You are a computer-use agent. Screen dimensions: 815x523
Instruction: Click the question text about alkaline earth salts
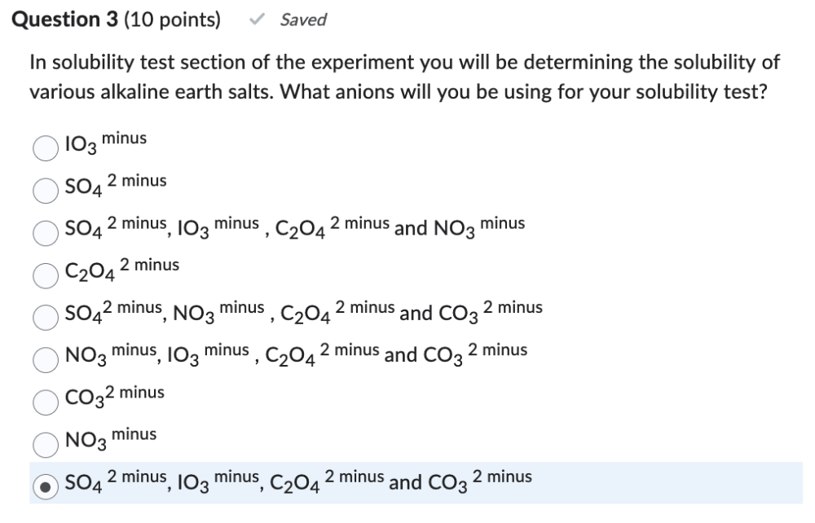click(x=404, y=77)
